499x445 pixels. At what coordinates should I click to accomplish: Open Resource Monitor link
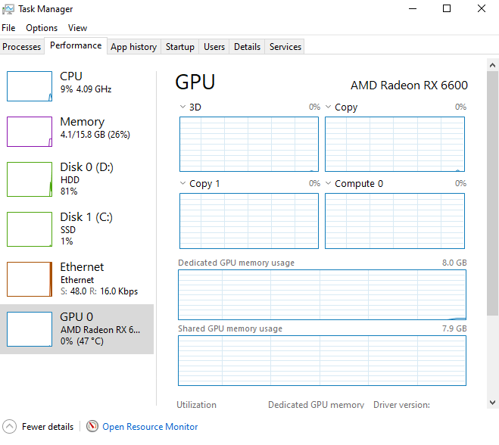(x=150, y=427)
